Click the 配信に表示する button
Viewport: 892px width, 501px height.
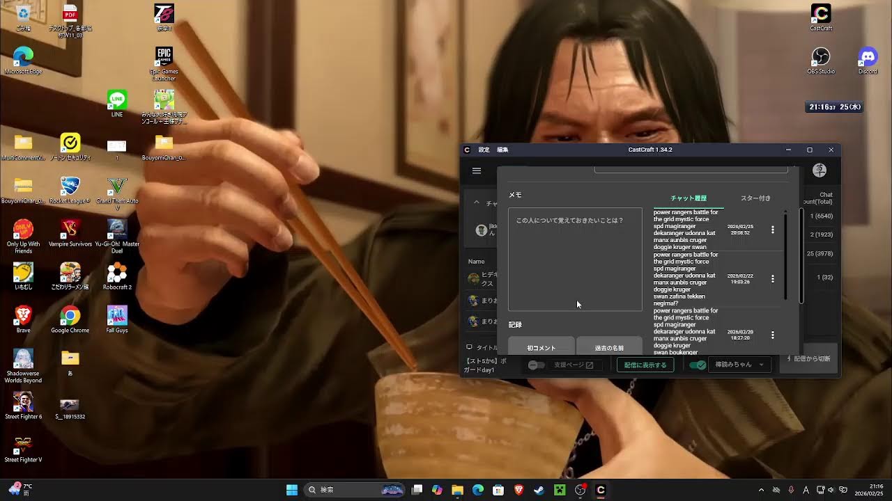point(645,365)
